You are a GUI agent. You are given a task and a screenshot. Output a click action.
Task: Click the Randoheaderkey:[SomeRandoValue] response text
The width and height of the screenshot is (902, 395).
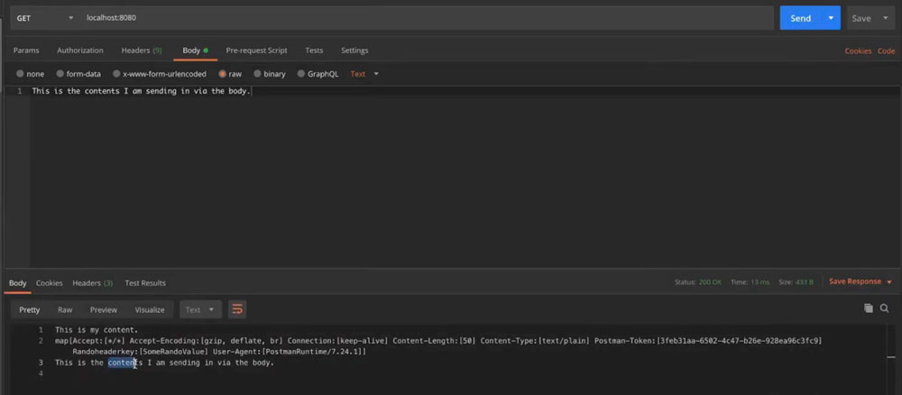(x=140, y=352)
